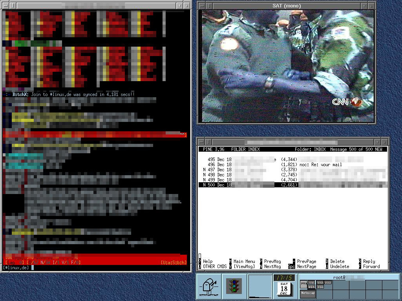Open the system load monitor applet
402x301 pixels.
tap(260, 286)
